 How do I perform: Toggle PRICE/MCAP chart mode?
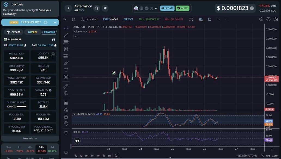click(111, 19)
